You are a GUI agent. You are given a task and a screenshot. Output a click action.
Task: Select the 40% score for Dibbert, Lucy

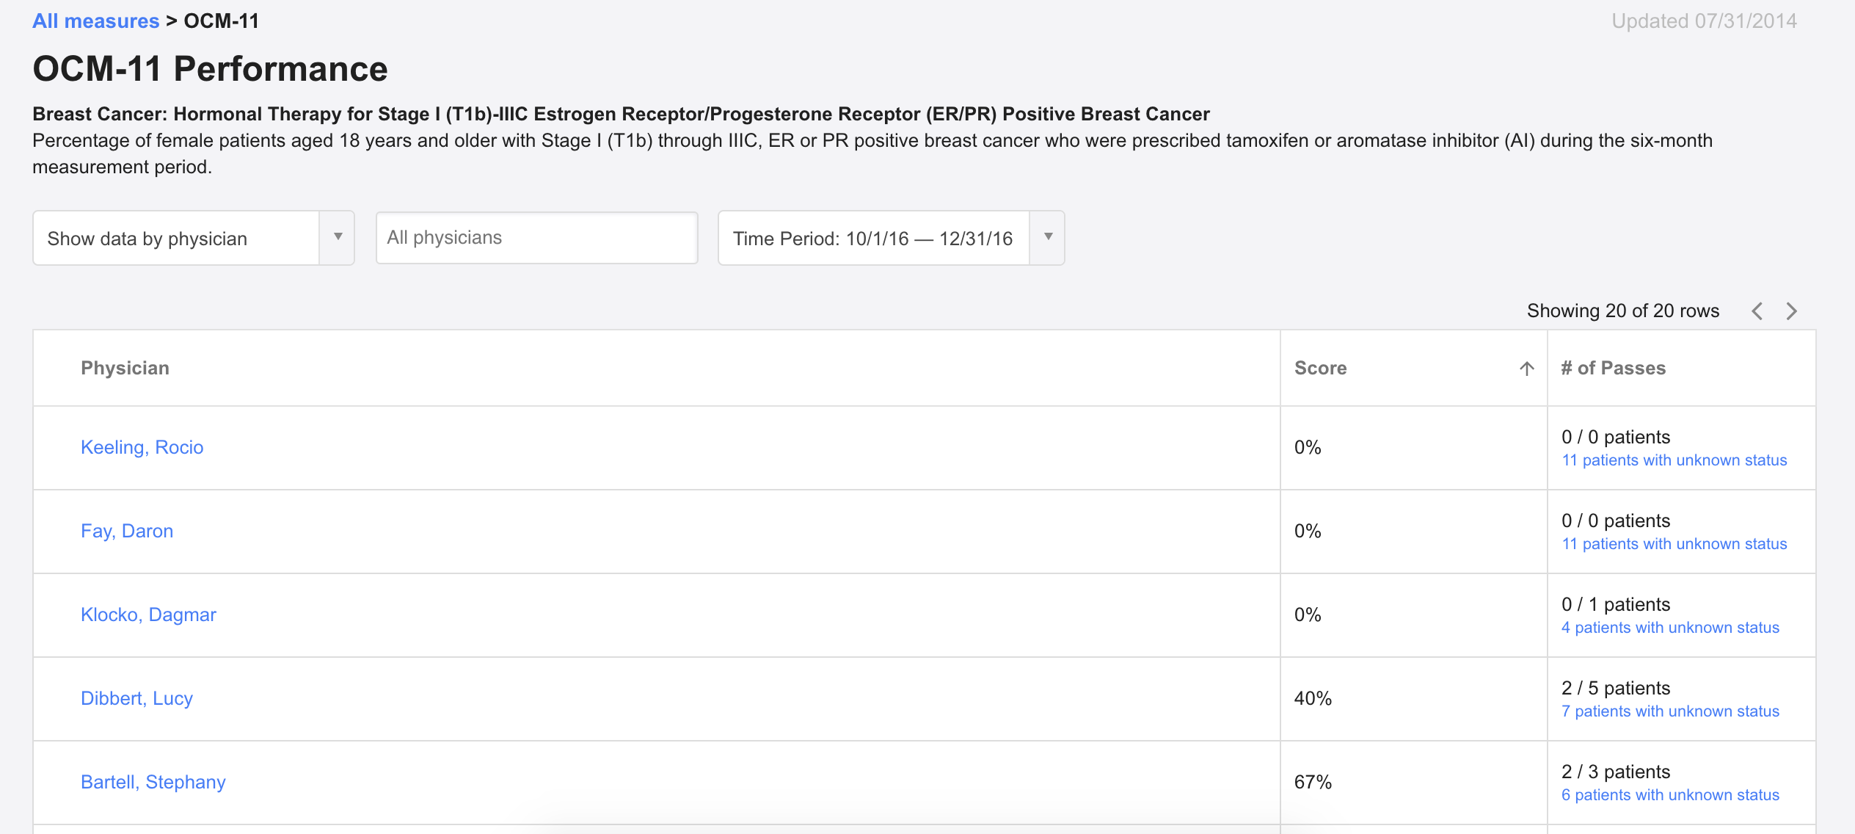(1313, 698)
